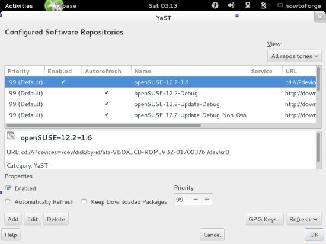Increase priority with the plus button

(207, 200)
